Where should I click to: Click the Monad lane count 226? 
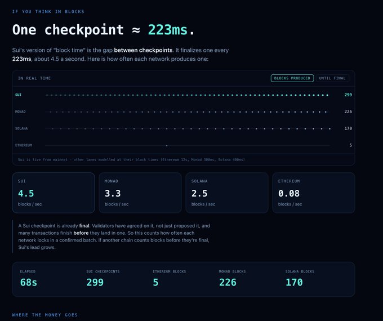(x=348, y=112)
